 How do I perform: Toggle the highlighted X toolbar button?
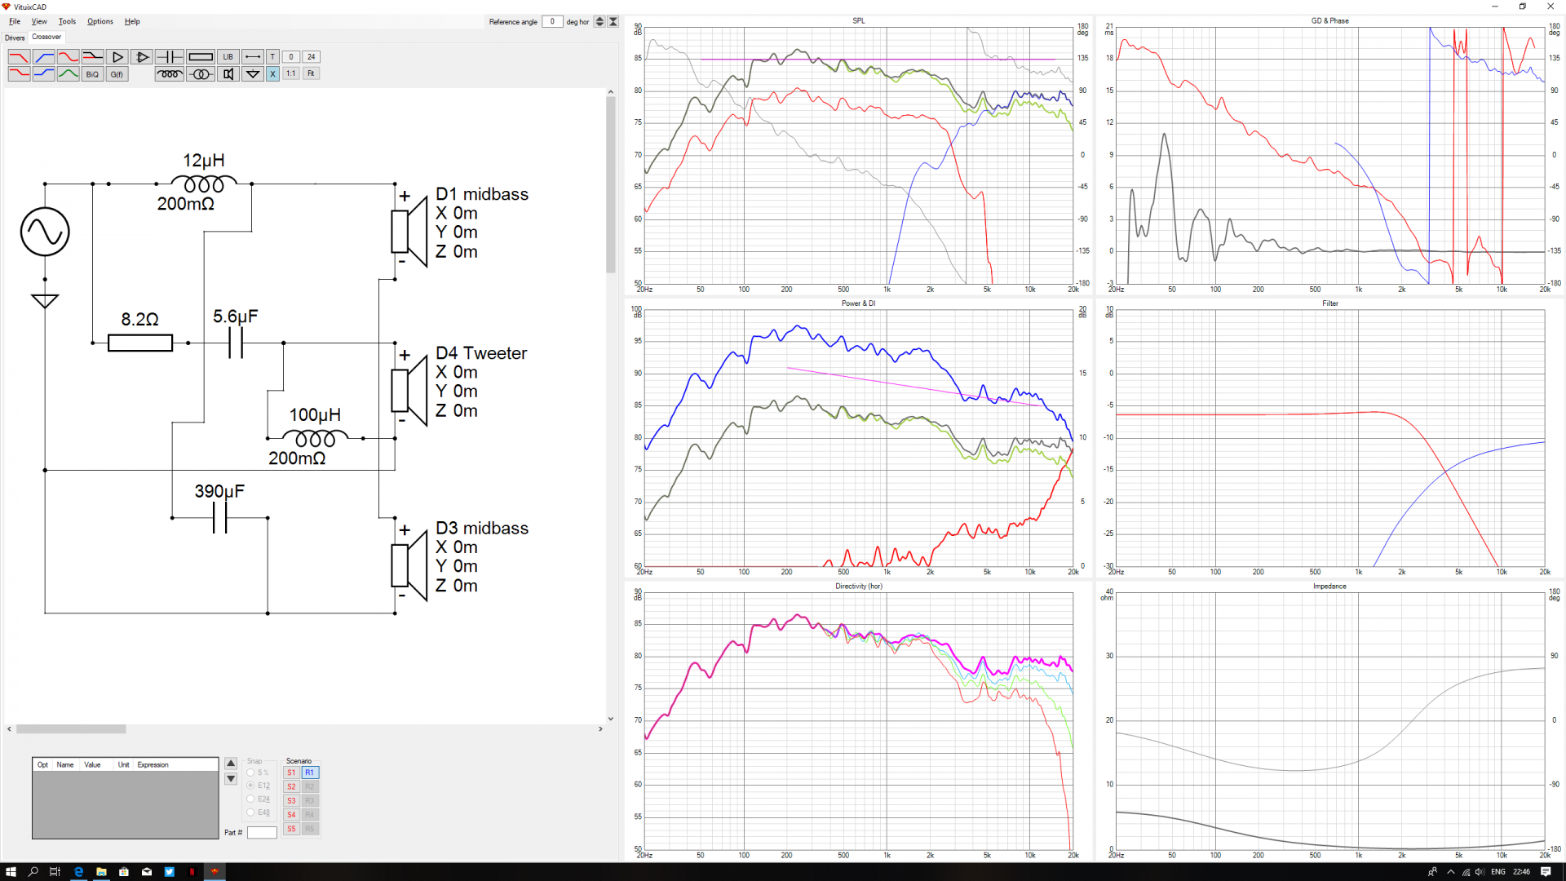click(272, 74)
